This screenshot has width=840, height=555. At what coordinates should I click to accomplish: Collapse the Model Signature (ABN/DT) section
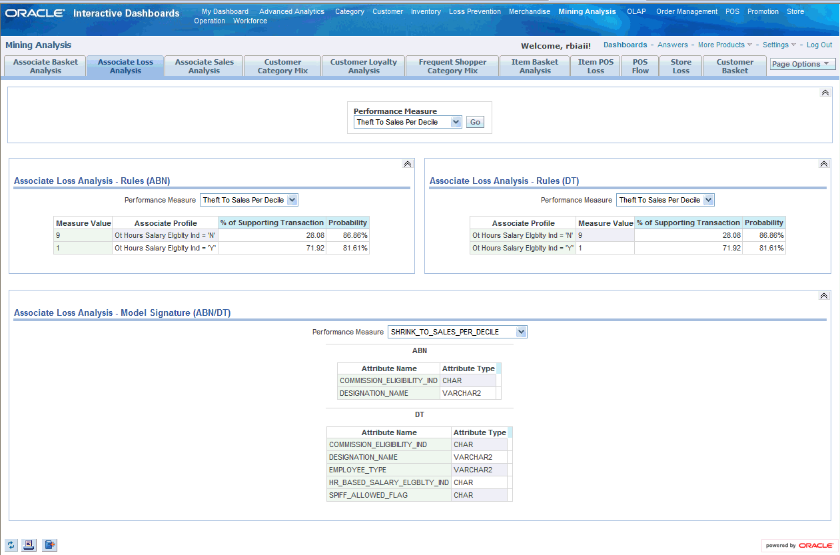pos(824,296)
